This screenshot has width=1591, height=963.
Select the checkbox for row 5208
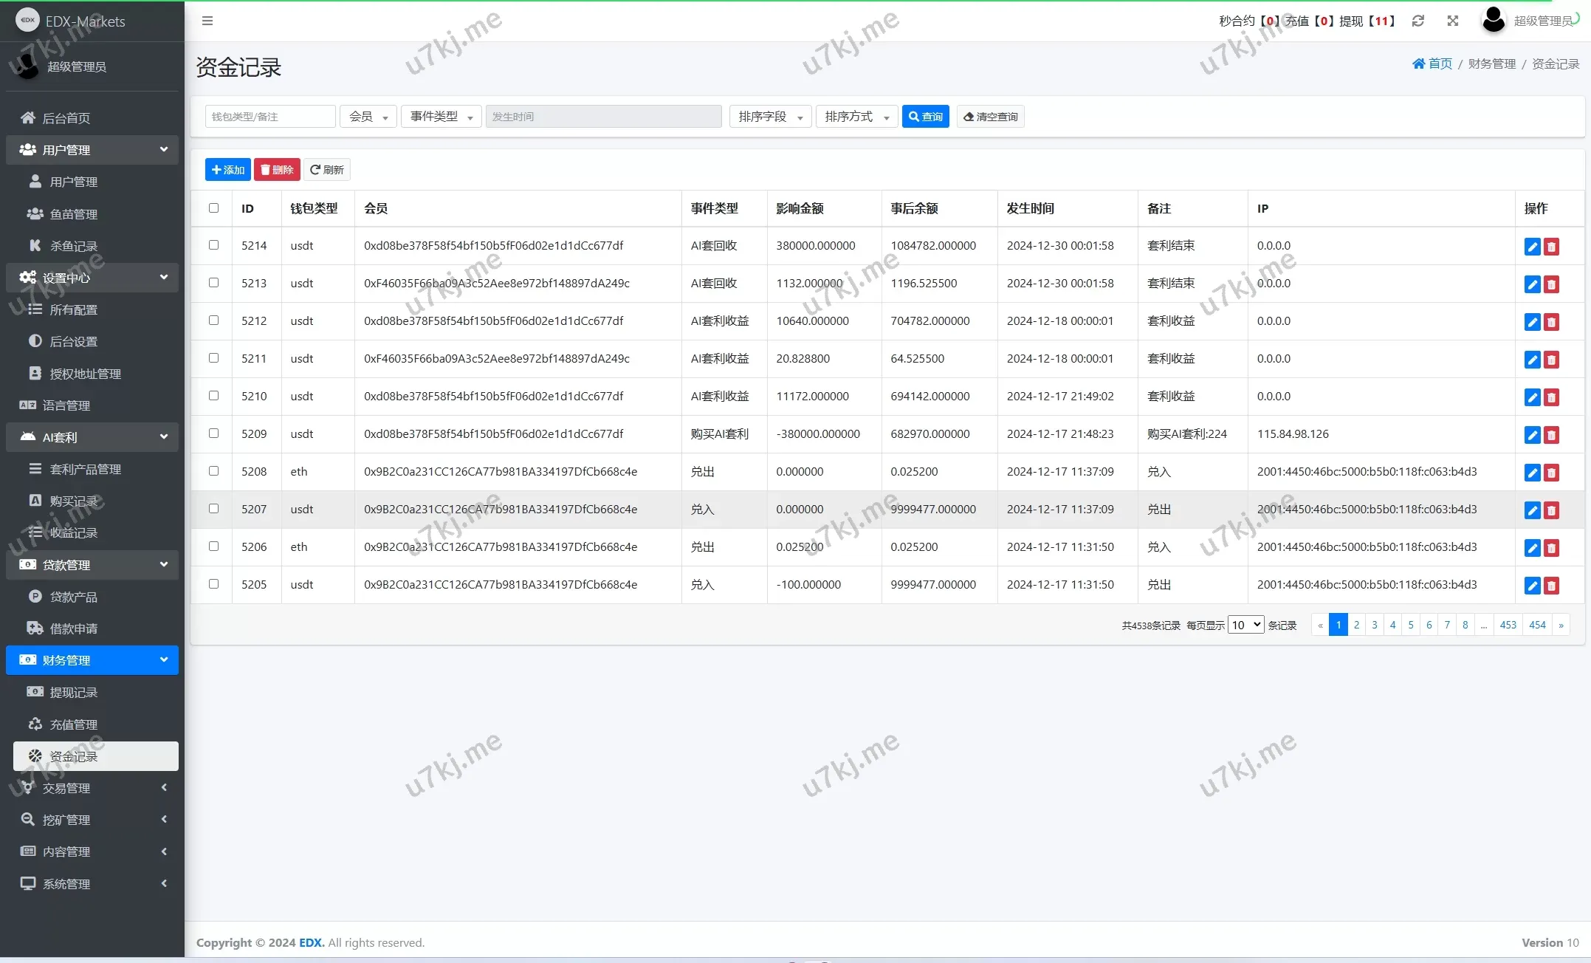point(213,471)
